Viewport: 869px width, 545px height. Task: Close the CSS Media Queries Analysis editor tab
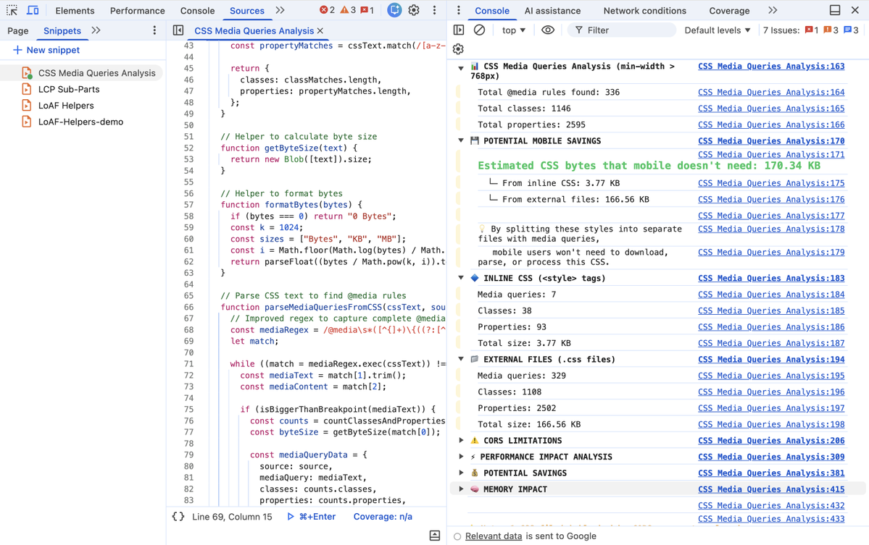click(x=320, y=31)
